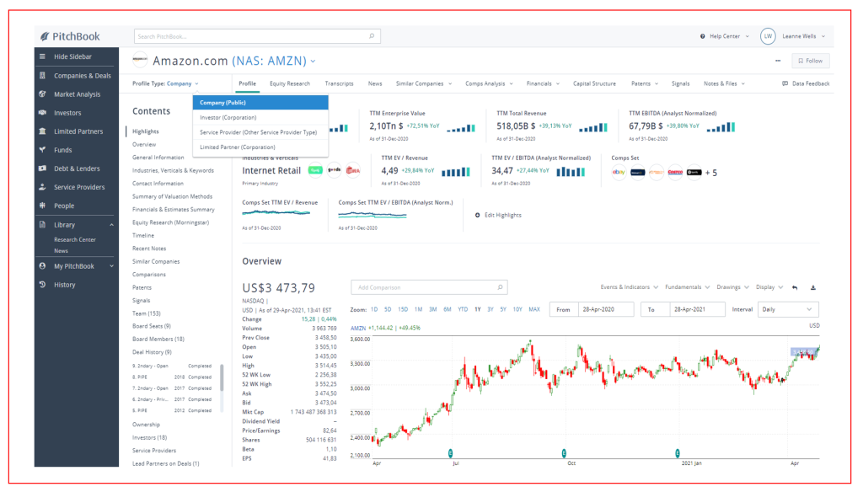
Task: Click the Costco comps set logo
Action: (x=675, y=172)
